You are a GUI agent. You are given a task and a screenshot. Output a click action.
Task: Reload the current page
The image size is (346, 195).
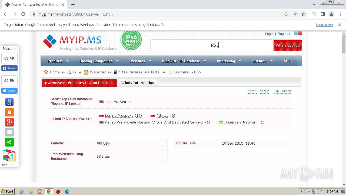click(x=23, y=14)
